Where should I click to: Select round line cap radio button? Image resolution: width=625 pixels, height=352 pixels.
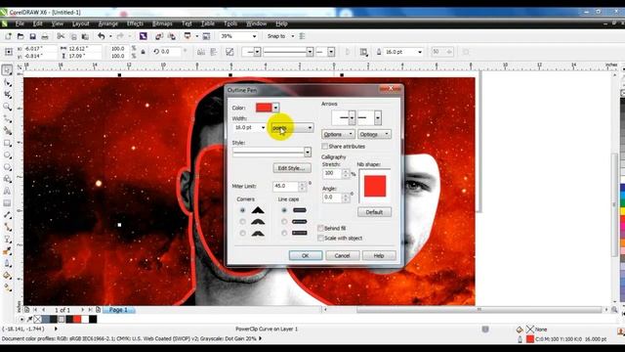[x=284, y=221]
